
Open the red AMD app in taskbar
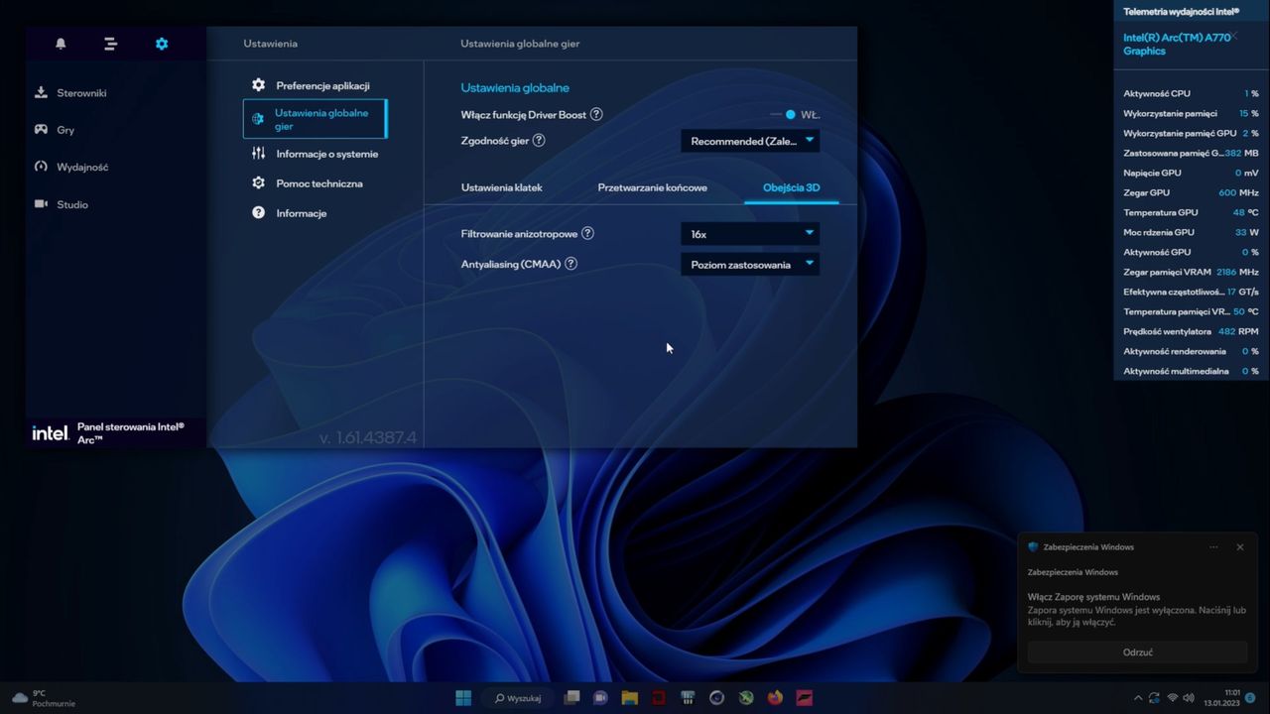[x=659, y=698]
